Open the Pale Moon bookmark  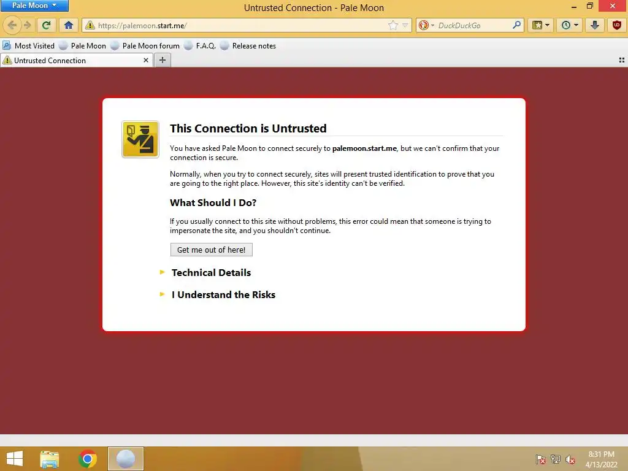[83, 45]
